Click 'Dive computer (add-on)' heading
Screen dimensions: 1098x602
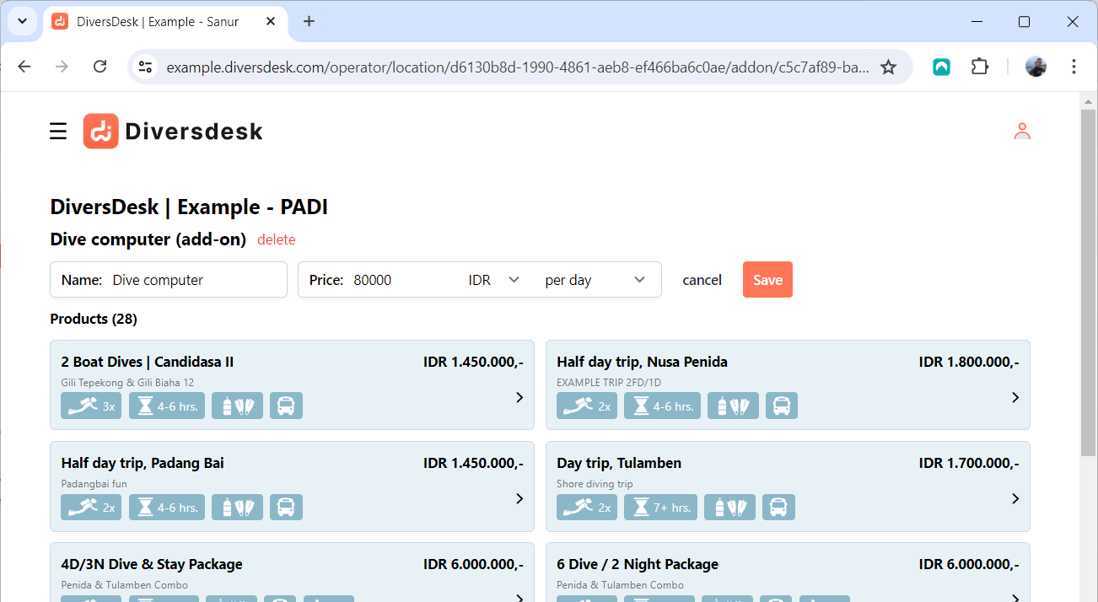tap(148, 239)
